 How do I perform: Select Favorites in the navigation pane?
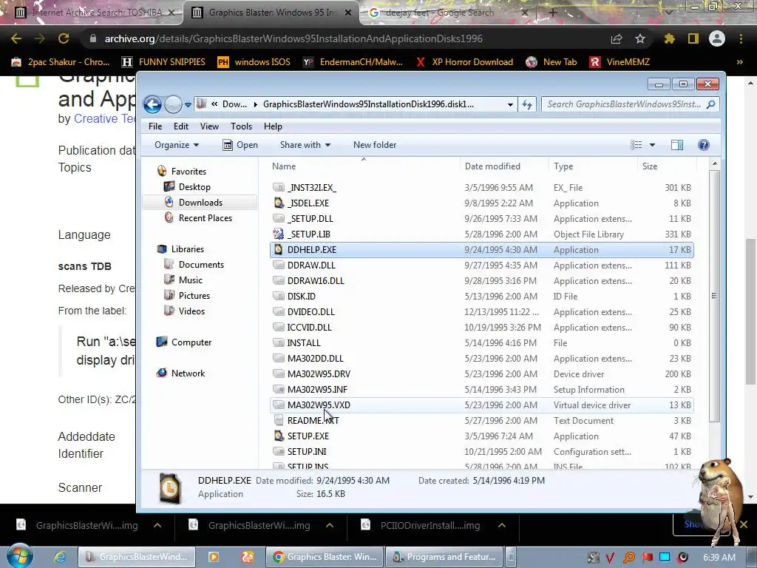pos(189,172)
